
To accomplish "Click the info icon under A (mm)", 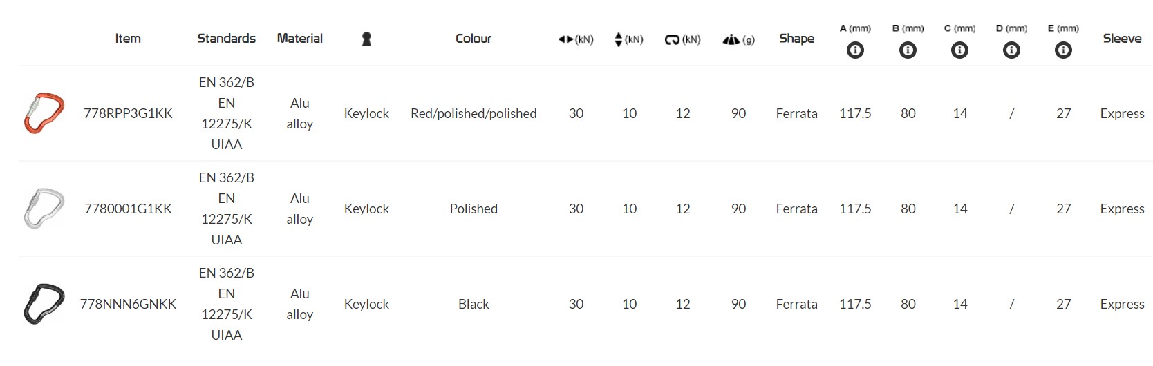I will 855,50.
